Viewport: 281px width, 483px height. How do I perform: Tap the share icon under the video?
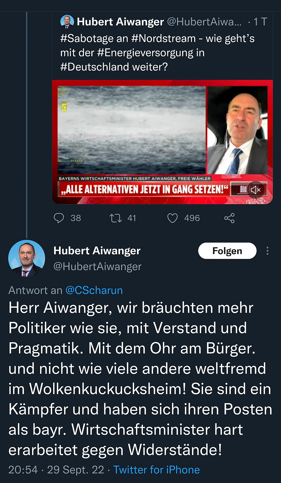pos(229,218)
